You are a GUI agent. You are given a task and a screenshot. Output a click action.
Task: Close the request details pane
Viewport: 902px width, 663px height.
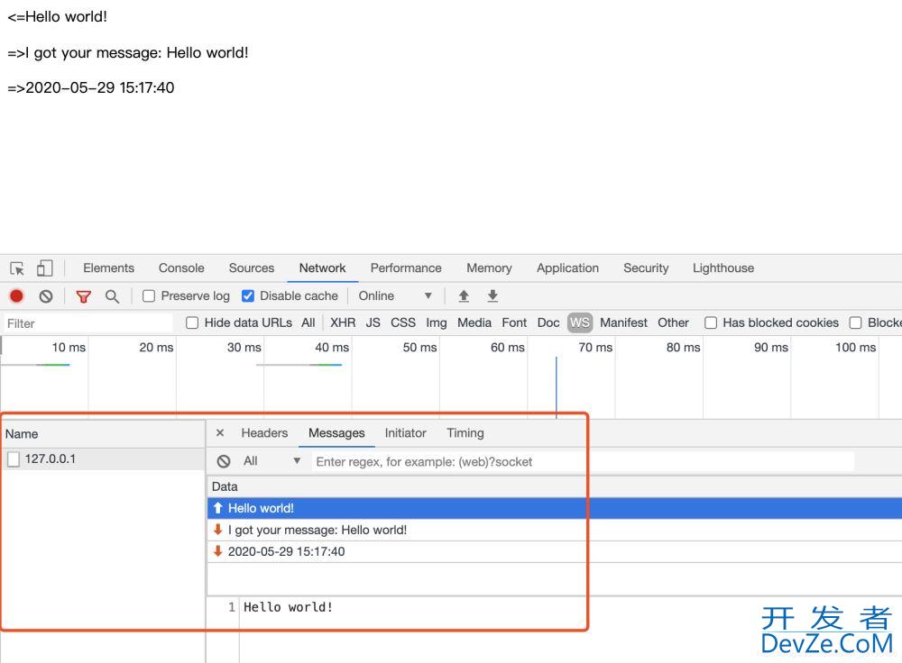point(220,432)
